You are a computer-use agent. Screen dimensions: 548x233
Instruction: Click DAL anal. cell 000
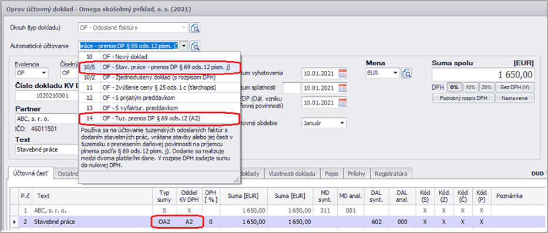tap(402, 221)
